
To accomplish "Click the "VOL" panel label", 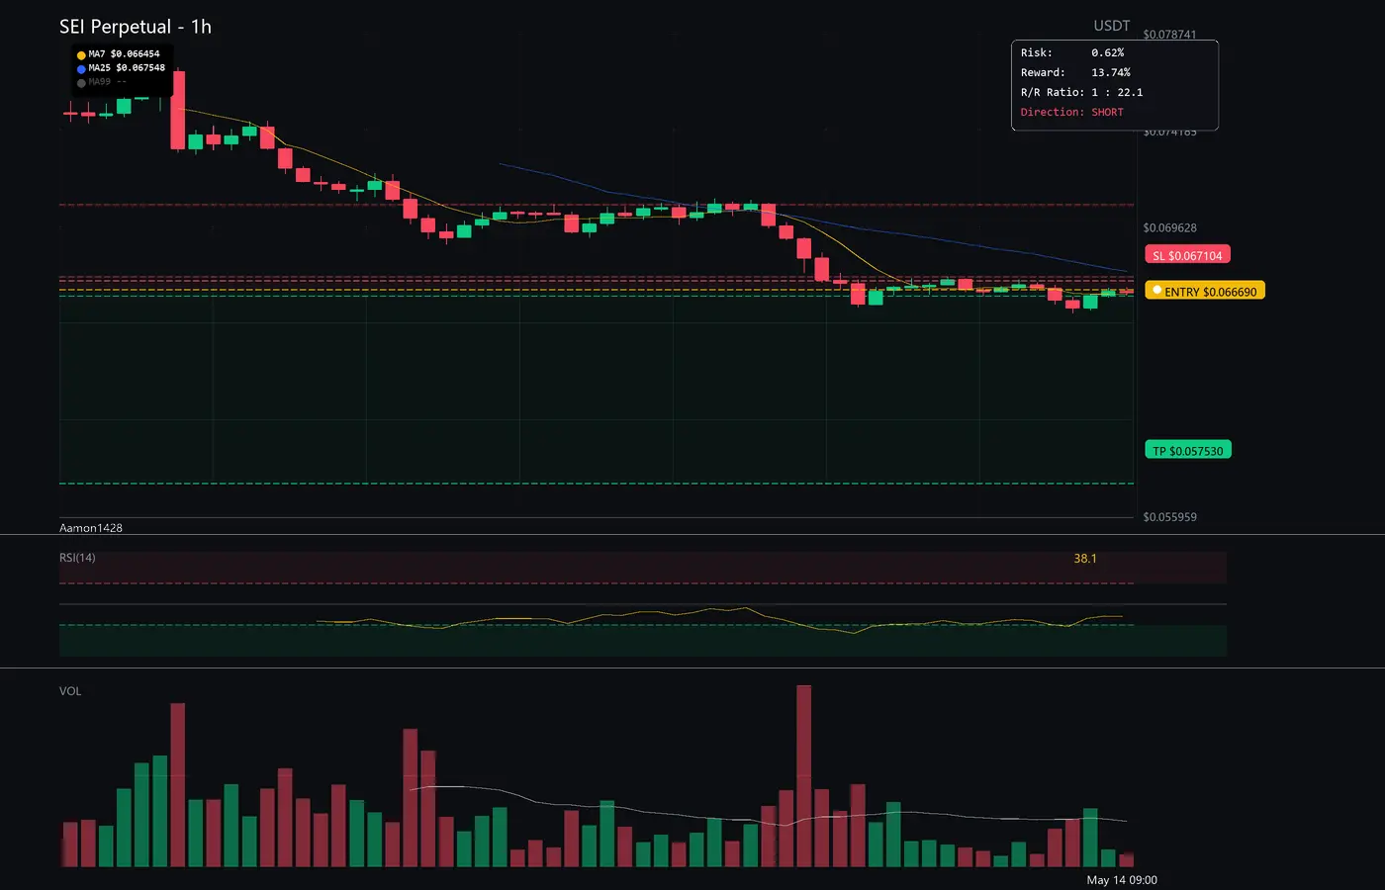I will click(x=70, y=691).
